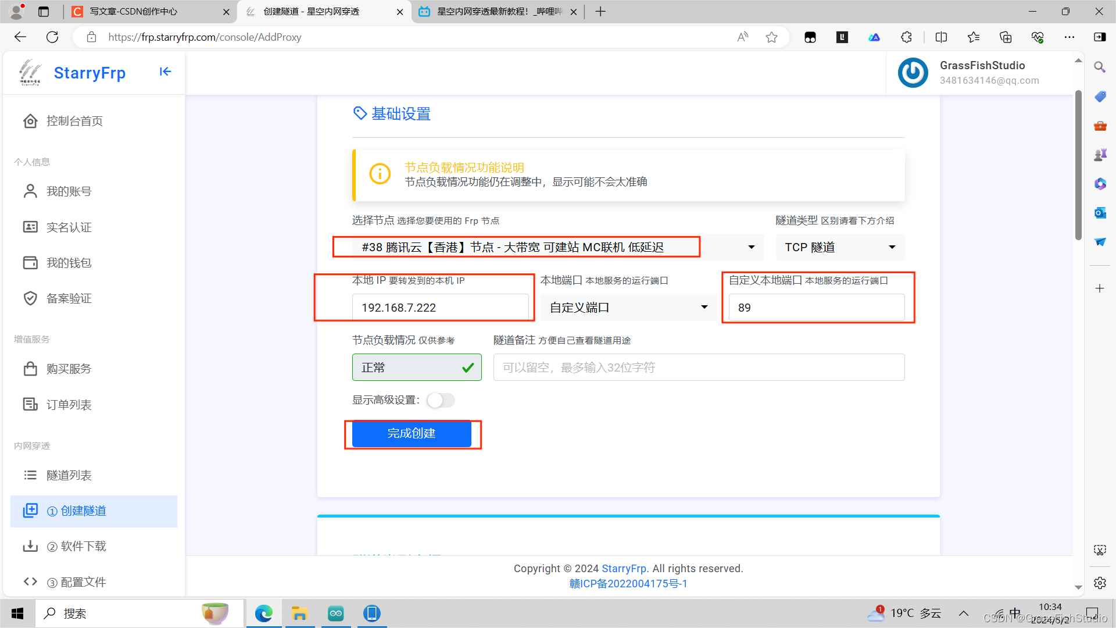1116x628 pixels.
Task: Open the 赣ICP备2022004175号-1 link
Action: coord(628,583)
